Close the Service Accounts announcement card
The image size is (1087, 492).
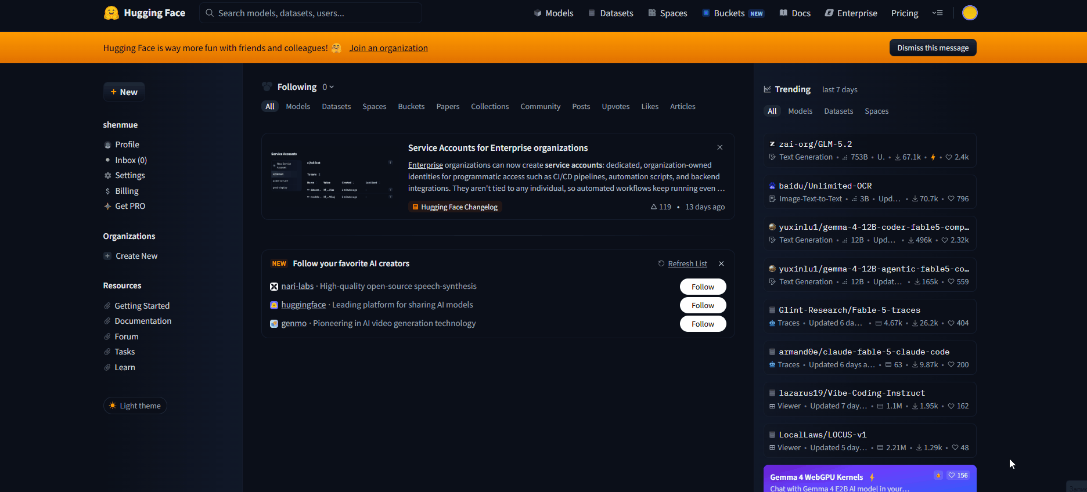[x=720, y=147]
